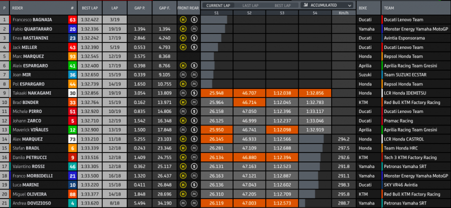
Task: Open the Accumulated dropdown menu
Action: point(326,5)
